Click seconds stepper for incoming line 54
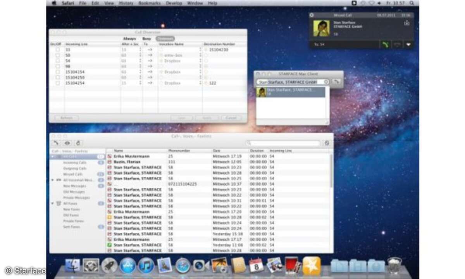This screenshot has height=279, width=465. pos(140,61)
